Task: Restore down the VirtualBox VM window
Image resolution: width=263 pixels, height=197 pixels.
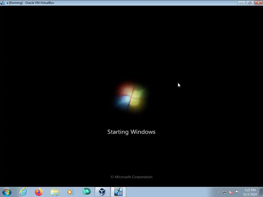Action: pyautogui.click(x=250, y=3)
